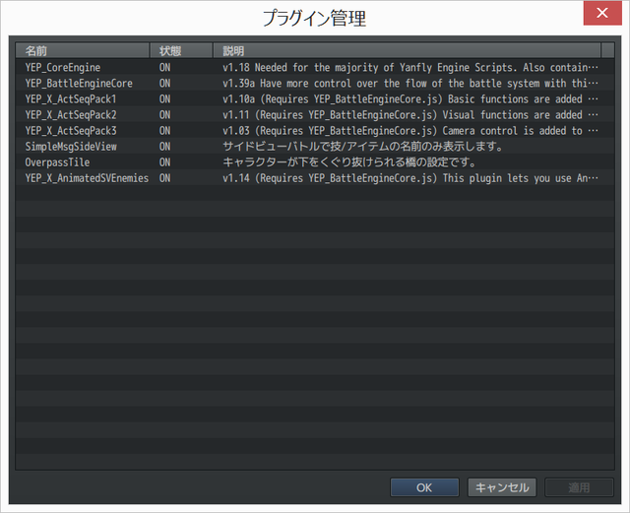Viewport: 630px width, 513px height.
Task: Click the キャンセル button
Action: click(502, 487)
